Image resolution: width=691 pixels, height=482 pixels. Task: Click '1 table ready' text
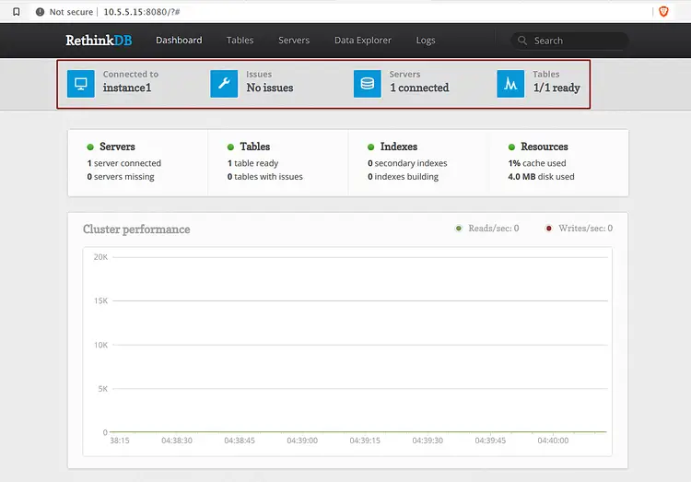253,163
